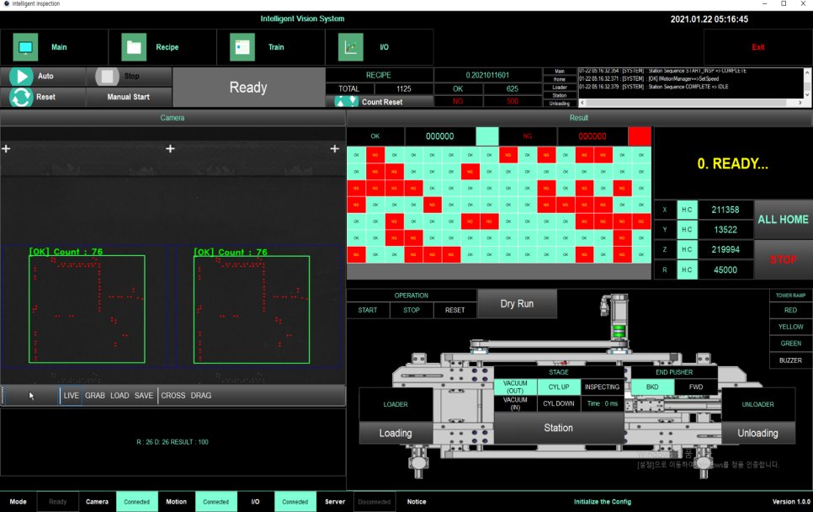Switch log view to the Unloading tab
Screen dimensions: 813x512
[560, 104]
